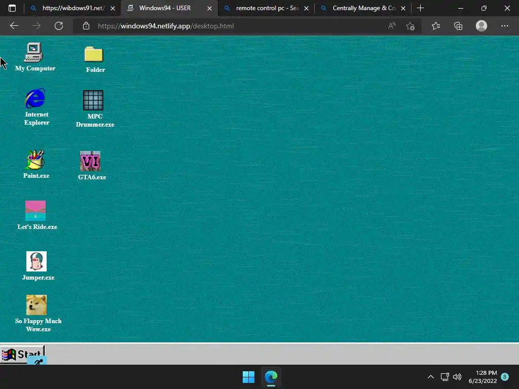The width and height of the screenshot is (519, 389).
Task: Close the remote control pc tab
Action: 307,8
